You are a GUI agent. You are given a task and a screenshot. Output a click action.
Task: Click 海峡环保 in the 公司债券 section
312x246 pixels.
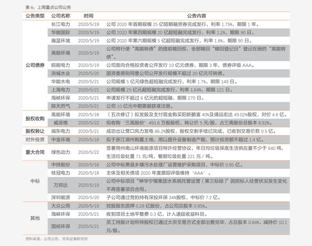(x=61, y=98)
